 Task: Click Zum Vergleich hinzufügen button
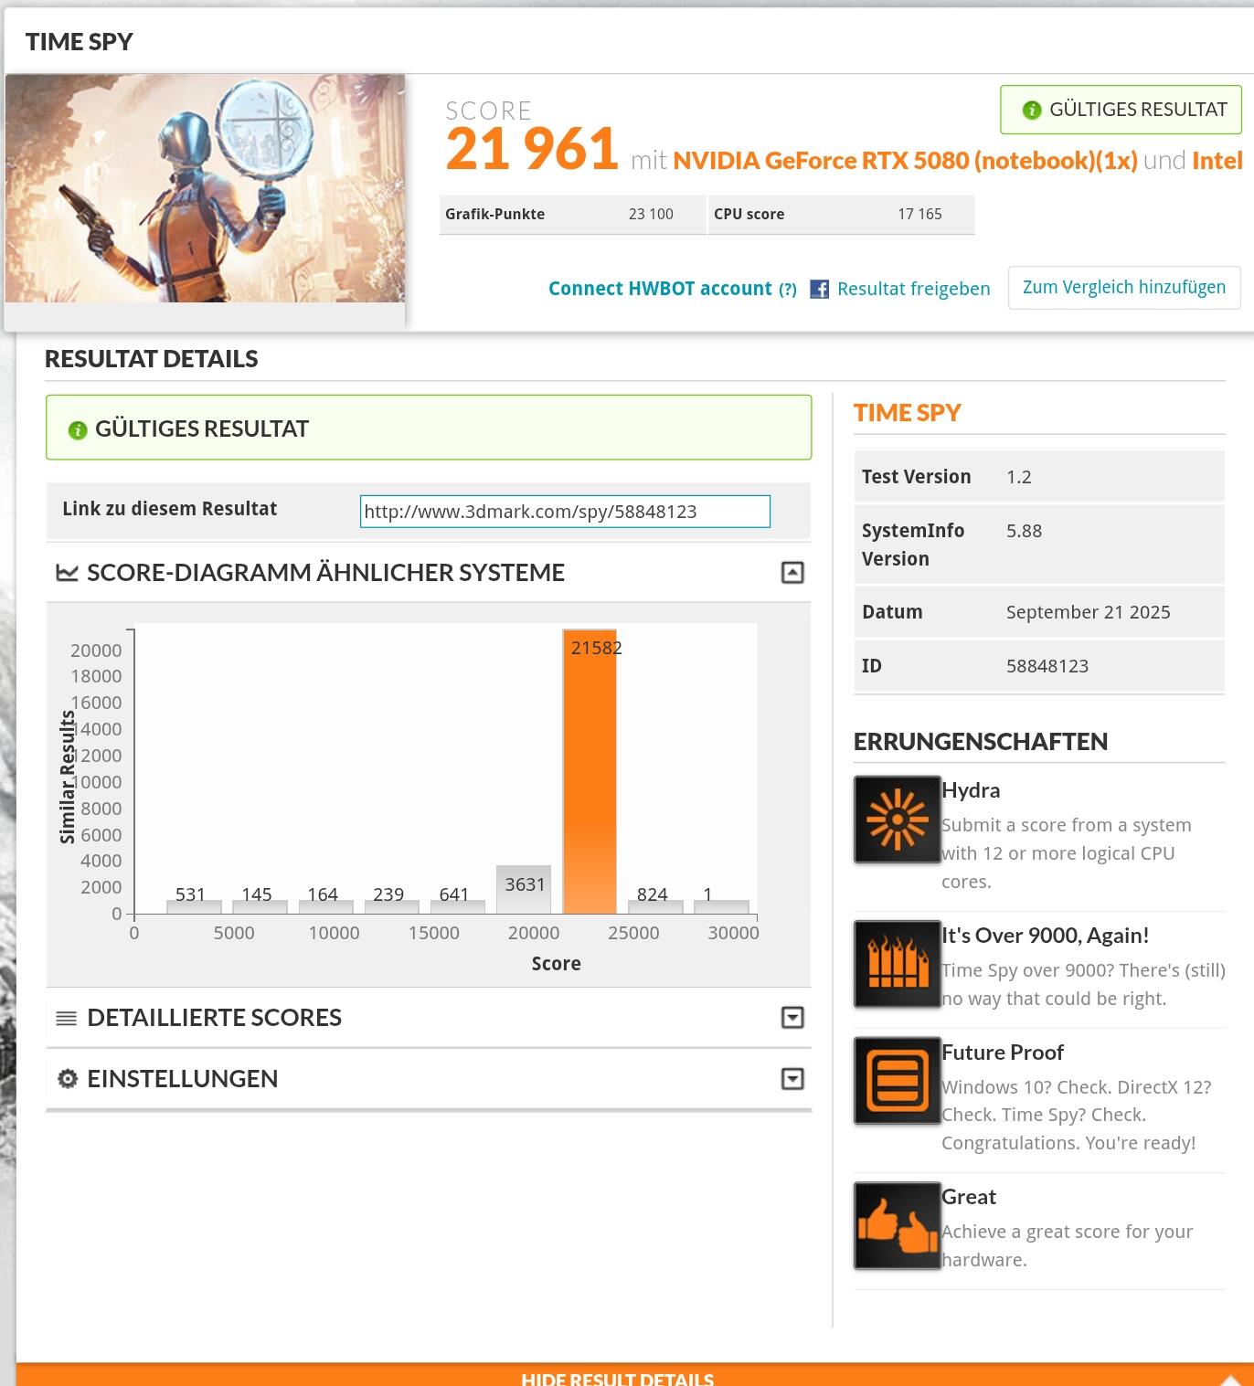coord(1124,288)
